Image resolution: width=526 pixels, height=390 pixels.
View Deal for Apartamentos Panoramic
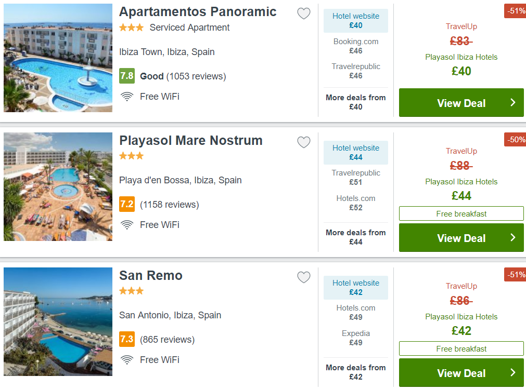[461, 103]
